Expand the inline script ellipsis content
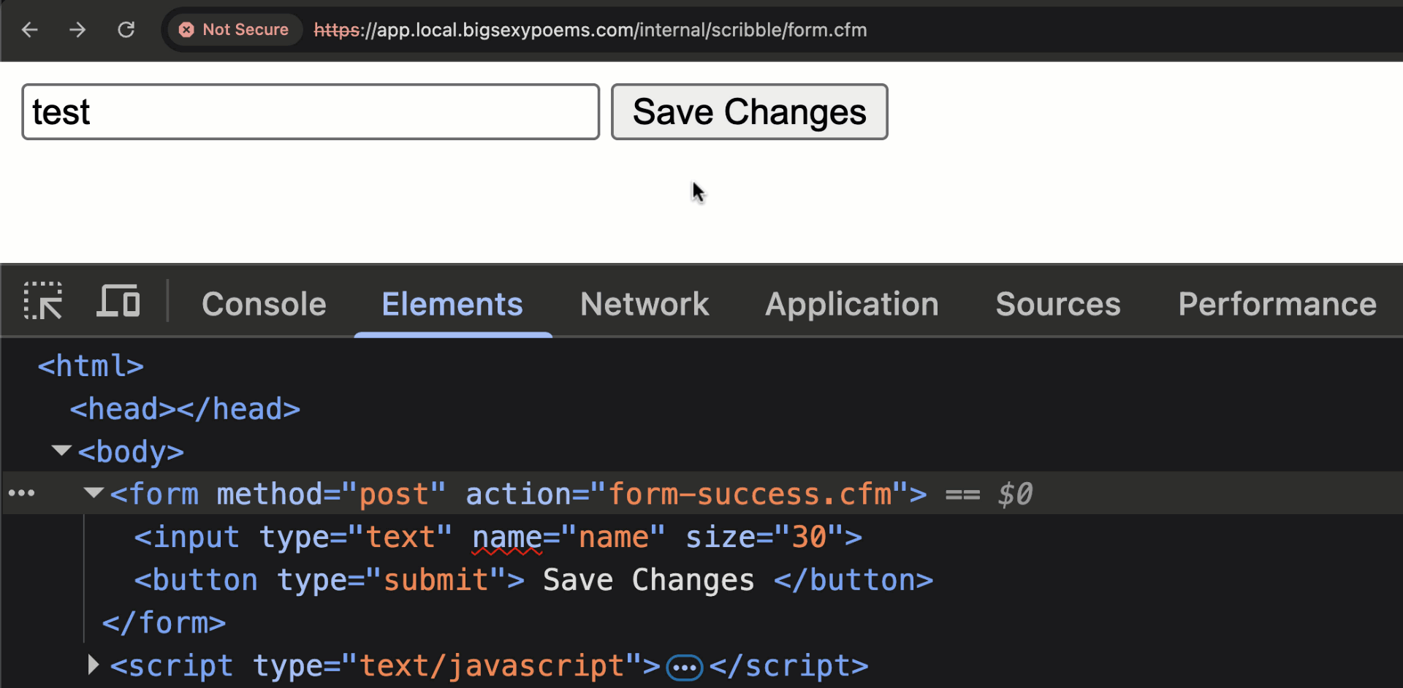This screenshot has width=1403, height=688. coord(684,666)
